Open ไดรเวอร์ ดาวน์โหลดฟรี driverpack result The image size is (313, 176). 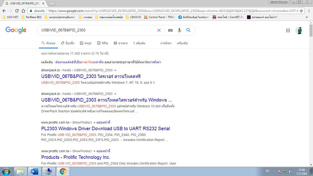[91, 77]
